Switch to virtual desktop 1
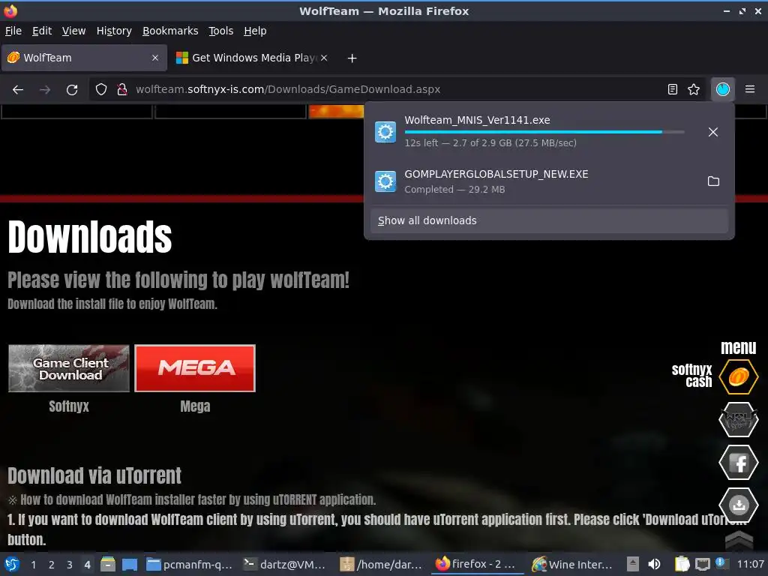Viewport: 768px width, 576px height. (33, 565)
